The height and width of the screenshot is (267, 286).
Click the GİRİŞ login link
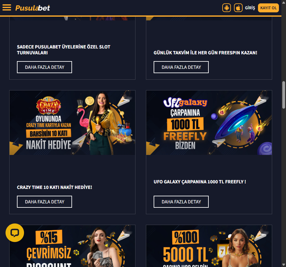pos(250,8)
